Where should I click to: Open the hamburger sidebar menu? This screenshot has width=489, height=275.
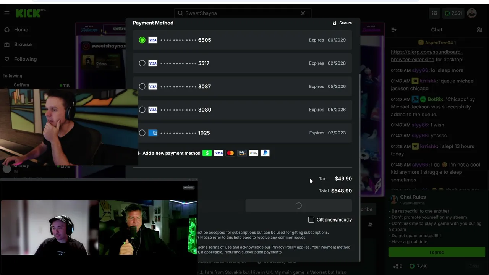[x=6, y=13]
